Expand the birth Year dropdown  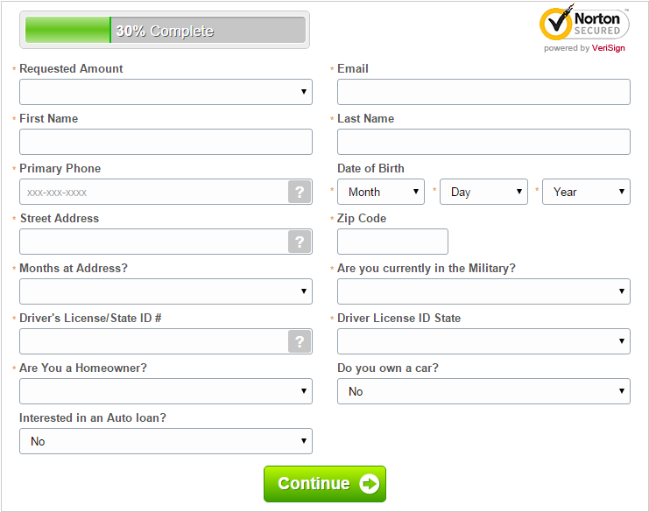[586, 192]
